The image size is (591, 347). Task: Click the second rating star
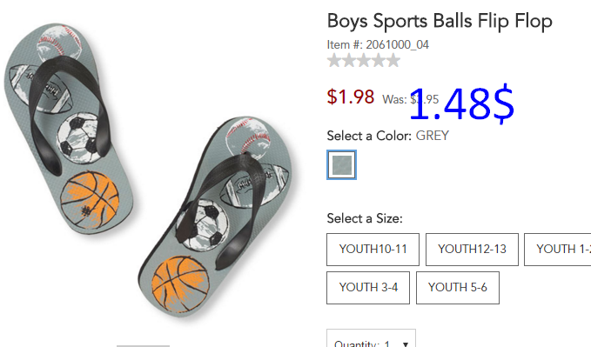tap(349, 60)
